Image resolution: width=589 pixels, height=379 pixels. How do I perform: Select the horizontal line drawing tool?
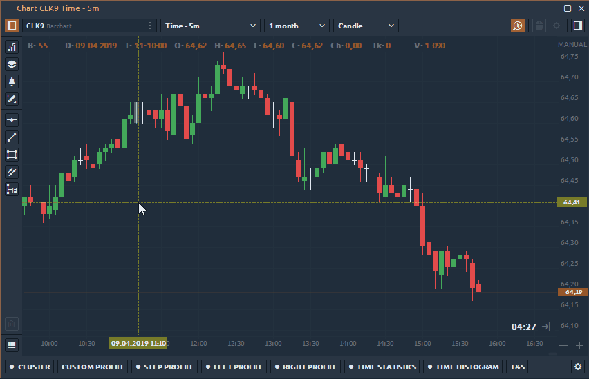12,120
